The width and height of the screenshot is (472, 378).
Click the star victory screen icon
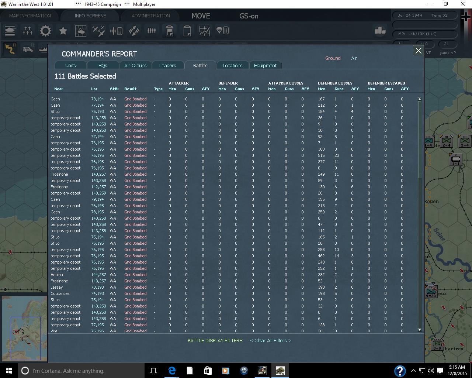[x=63, y=31]
